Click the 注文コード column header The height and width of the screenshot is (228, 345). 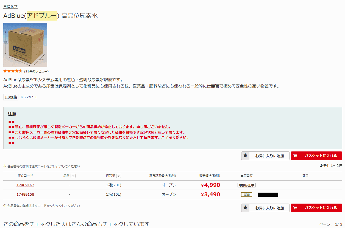25,176
